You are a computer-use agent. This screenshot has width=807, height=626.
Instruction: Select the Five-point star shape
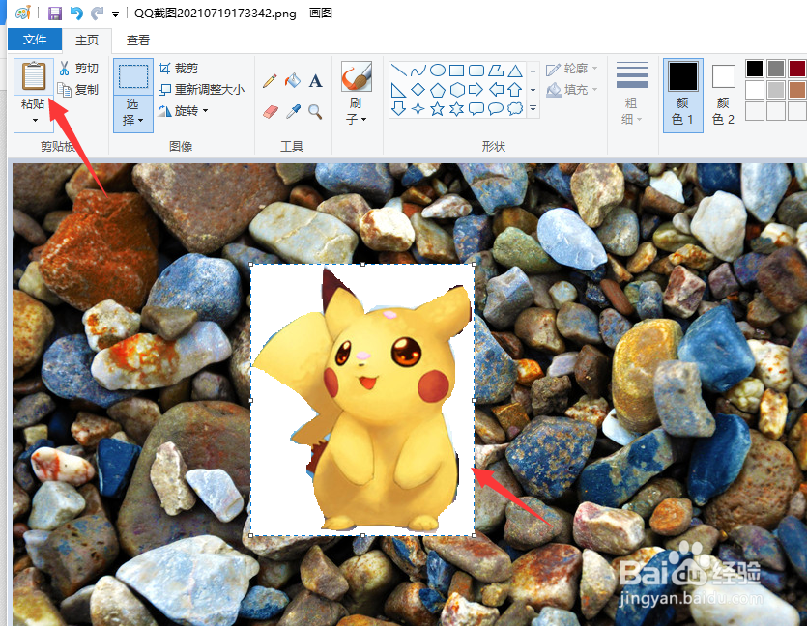438,108
